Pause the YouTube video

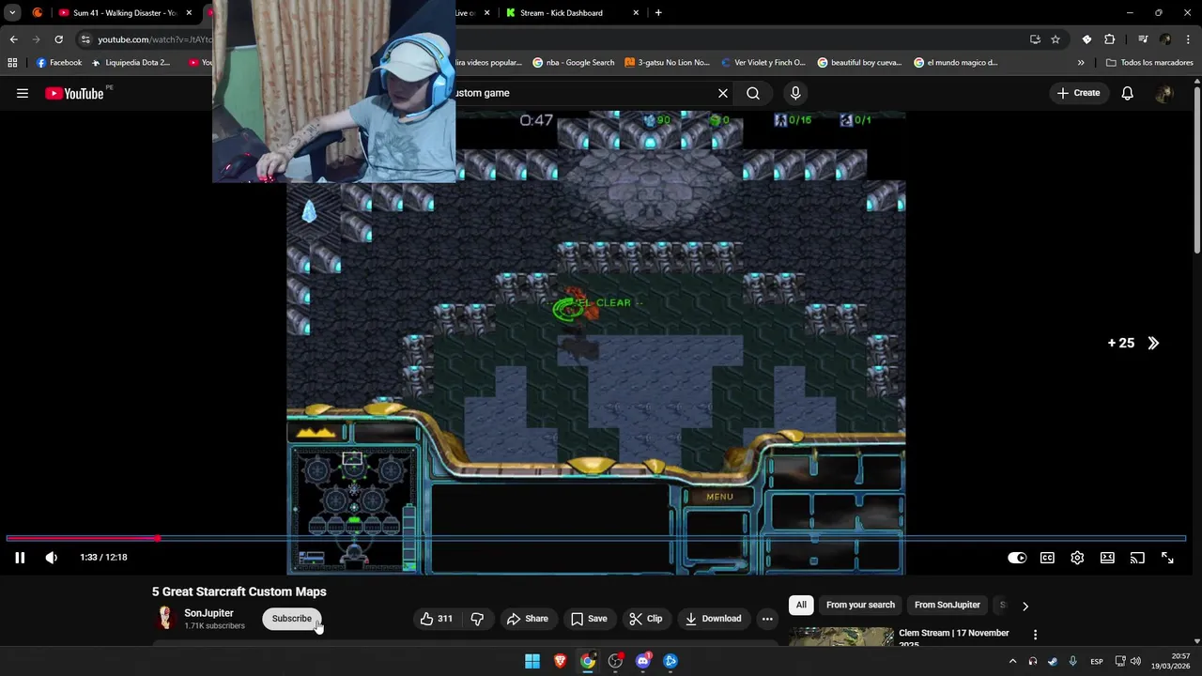click(20, 558)
